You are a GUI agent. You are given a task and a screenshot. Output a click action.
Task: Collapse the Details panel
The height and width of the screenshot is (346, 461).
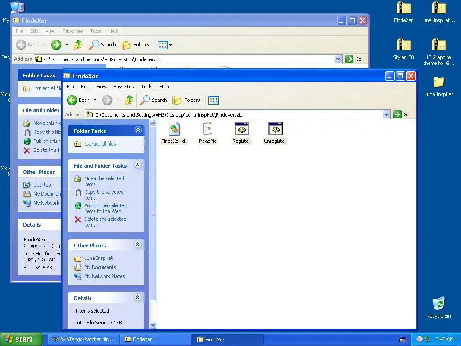pyautogui.click(x=138, y=297)
